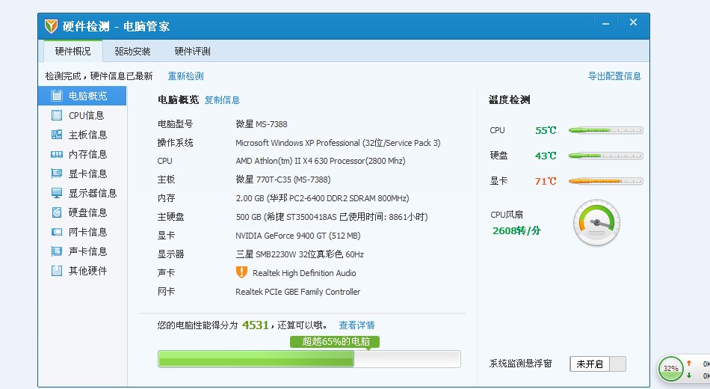The width and height of the screenshot is (710, 389).
Task: Click the 电脑管家 shield logo icon
Action: tap(51, 26)
